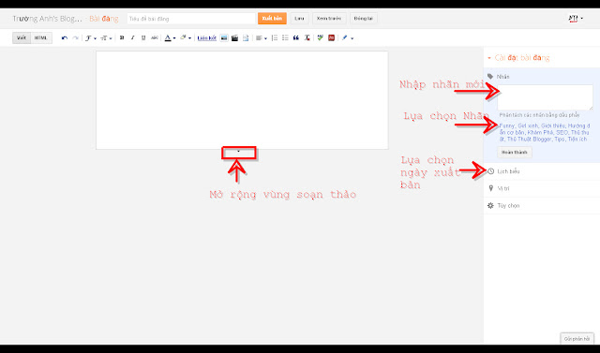Image resolution: width=600 pixels, height=353 pixels.
Task: Click the Nhãn labels section header
Action: tap(502, 77)
